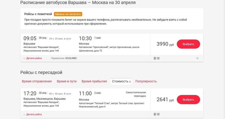Click the folded map icon on ECOLINES trip
Viewport: 225px width, 119px height.
[x=158, y=58]
